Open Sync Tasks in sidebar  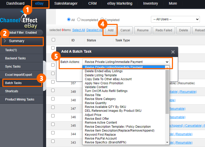click(22, 67)
